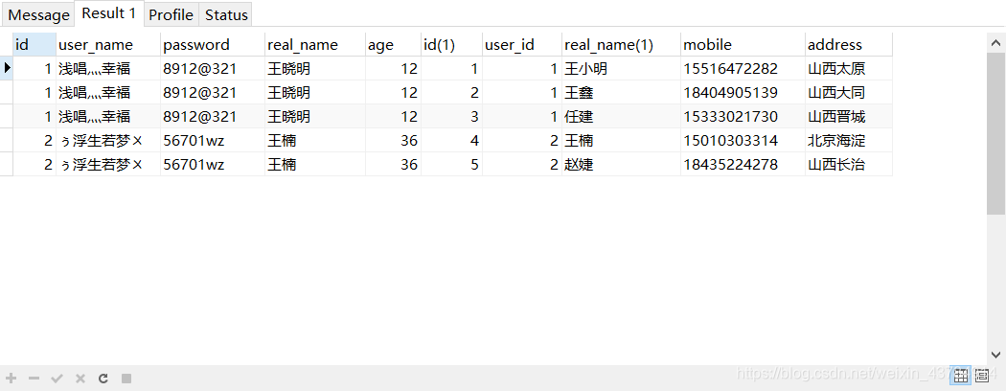Select address cell 山西晋城
Screen dimensions: 1006x391
849,116
